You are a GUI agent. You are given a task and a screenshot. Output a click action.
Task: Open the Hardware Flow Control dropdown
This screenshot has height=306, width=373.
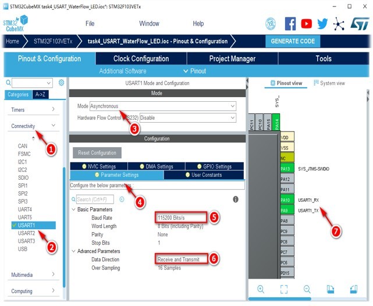tap(188, 118)
